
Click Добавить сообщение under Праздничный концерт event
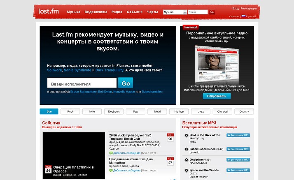pos(127,171)
